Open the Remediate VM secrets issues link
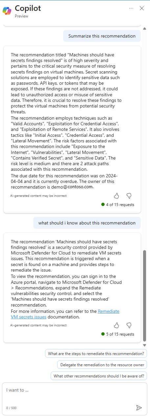 [x=65, y=314]
